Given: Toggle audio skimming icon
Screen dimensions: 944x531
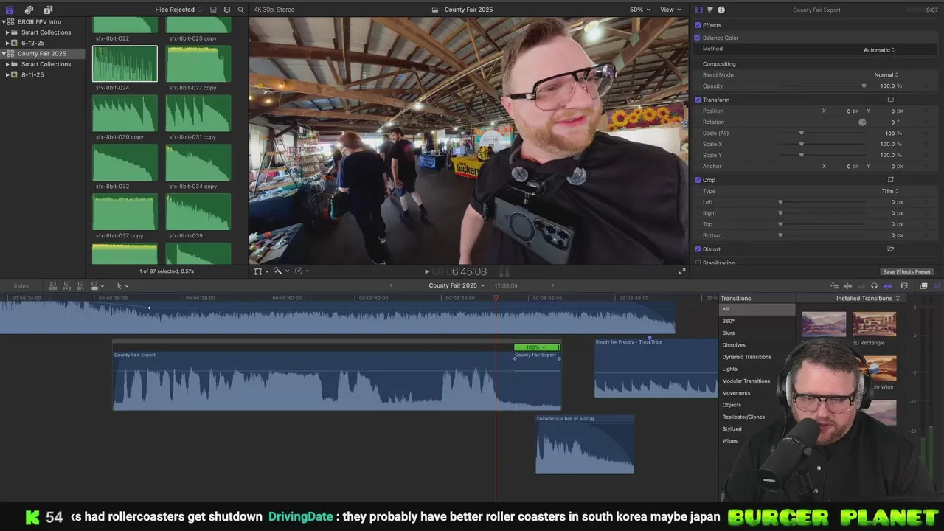Looking at the screenshot, I should click(861, 285).
